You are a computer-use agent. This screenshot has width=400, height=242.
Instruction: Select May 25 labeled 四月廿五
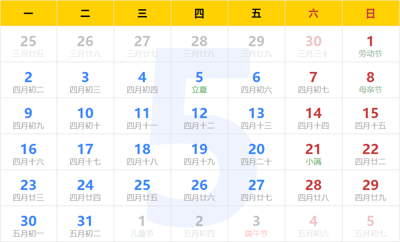point(142,188)
